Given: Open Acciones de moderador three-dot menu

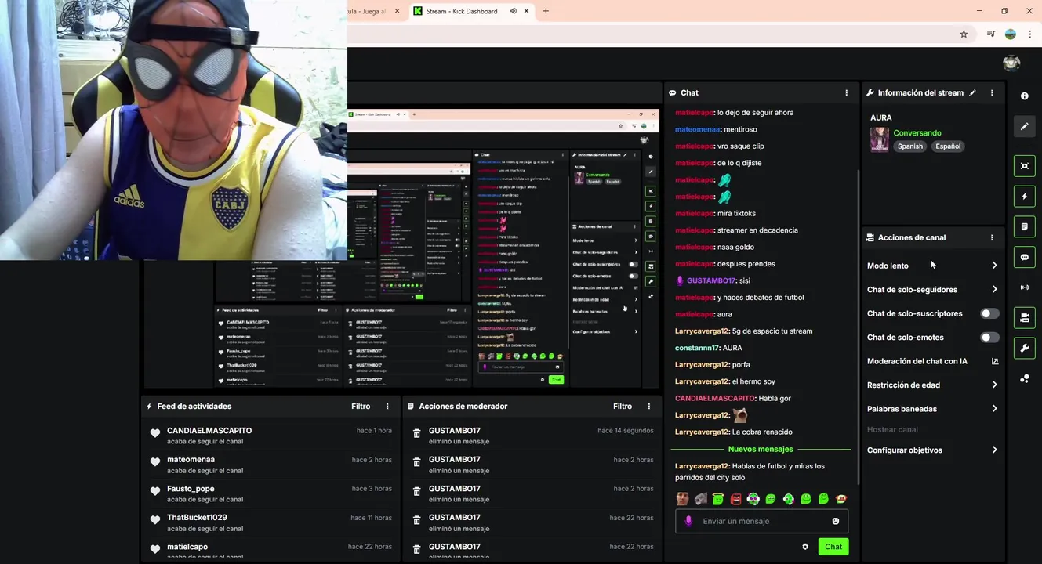Looking at the screenshot, I should [649, 407].
